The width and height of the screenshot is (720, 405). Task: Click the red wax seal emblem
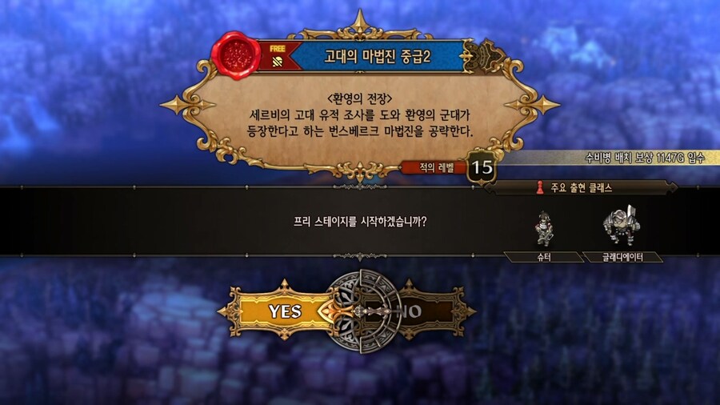235,55
